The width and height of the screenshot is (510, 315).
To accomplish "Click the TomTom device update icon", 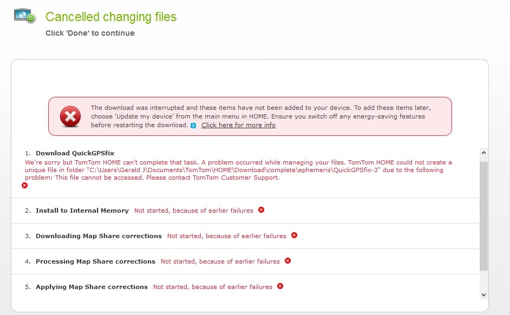I will 25,16.
